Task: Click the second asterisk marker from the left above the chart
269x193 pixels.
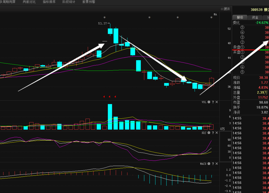Action: tap(149, 18)
